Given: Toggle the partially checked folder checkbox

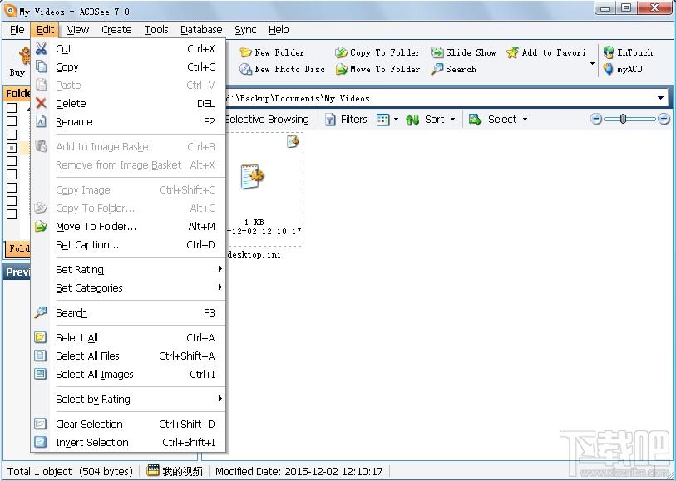Looking at the screenshot, I should (x=12, y=148).
